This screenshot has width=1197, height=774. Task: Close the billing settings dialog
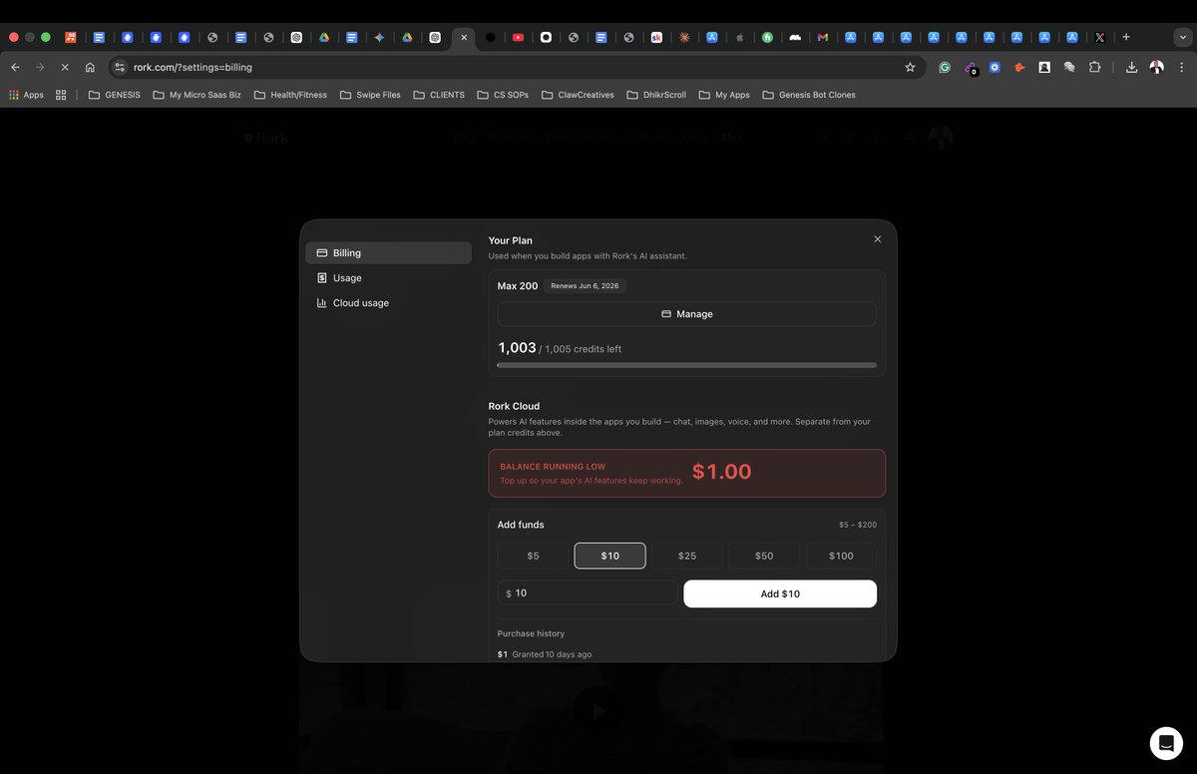point(878,239)
